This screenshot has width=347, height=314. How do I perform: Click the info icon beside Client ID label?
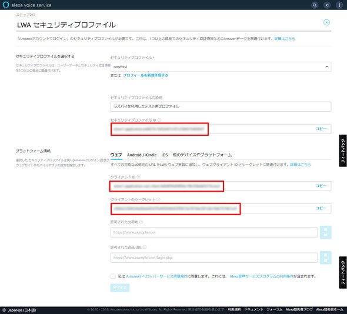pyautogui.click(x=138, y=177)
